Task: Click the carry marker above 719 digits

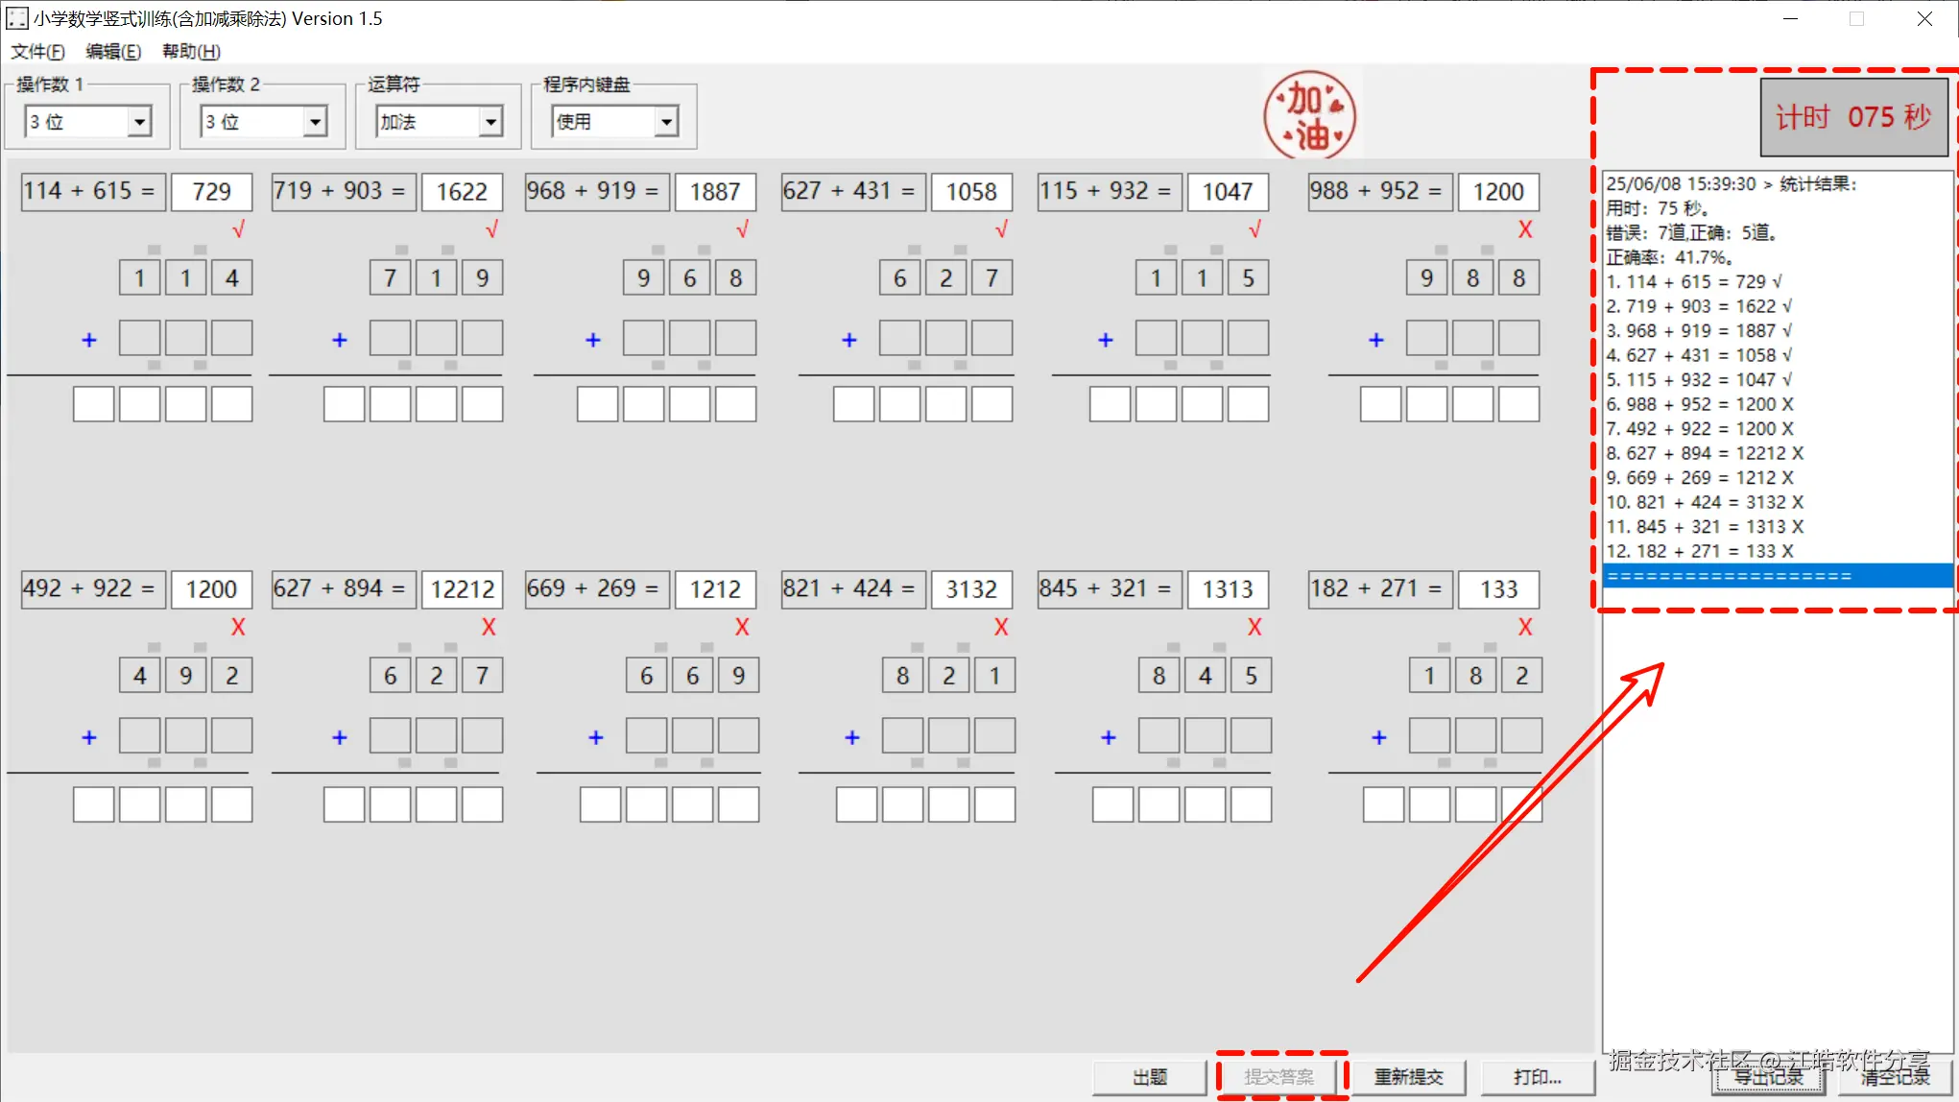Action: 401,251
